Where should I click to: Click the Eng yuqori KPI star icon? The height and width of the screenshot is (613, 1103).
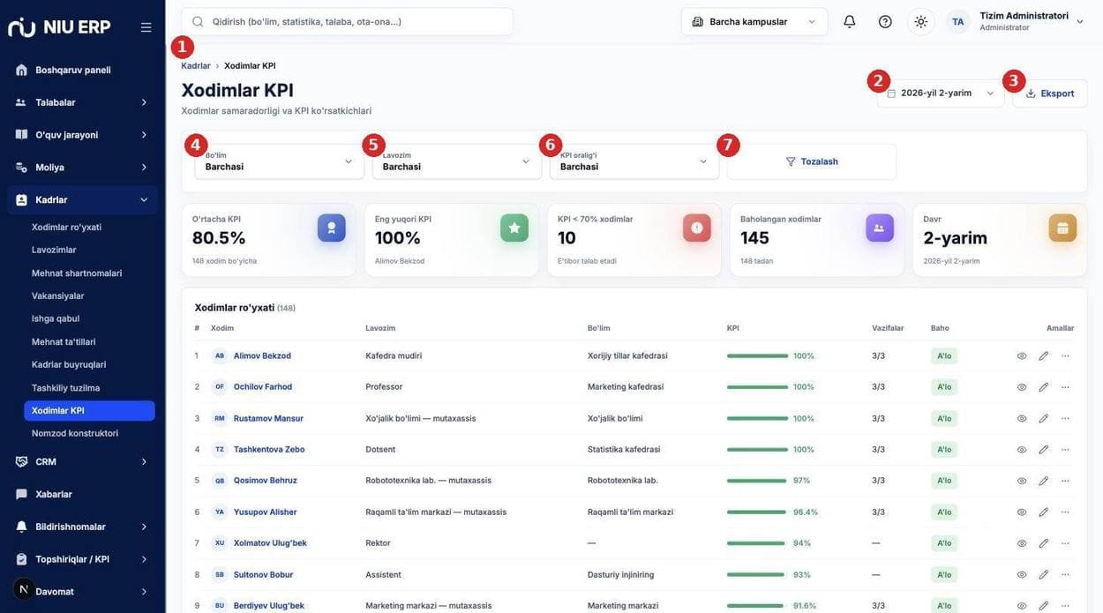[514, 228]
